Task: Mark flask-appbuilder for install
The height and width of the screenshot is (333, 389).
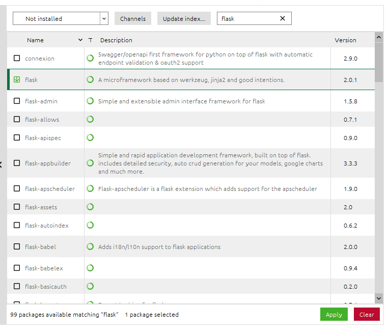Action: point(17,163)
